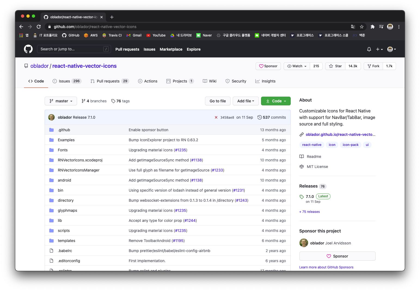
Task: Open Naver bookmark
Action: click(x=204, y=35)
